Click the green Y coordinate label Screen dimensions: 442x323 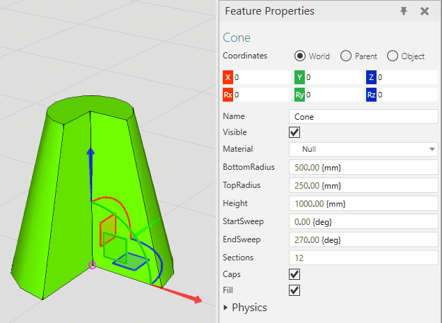(x=299, y=77)
